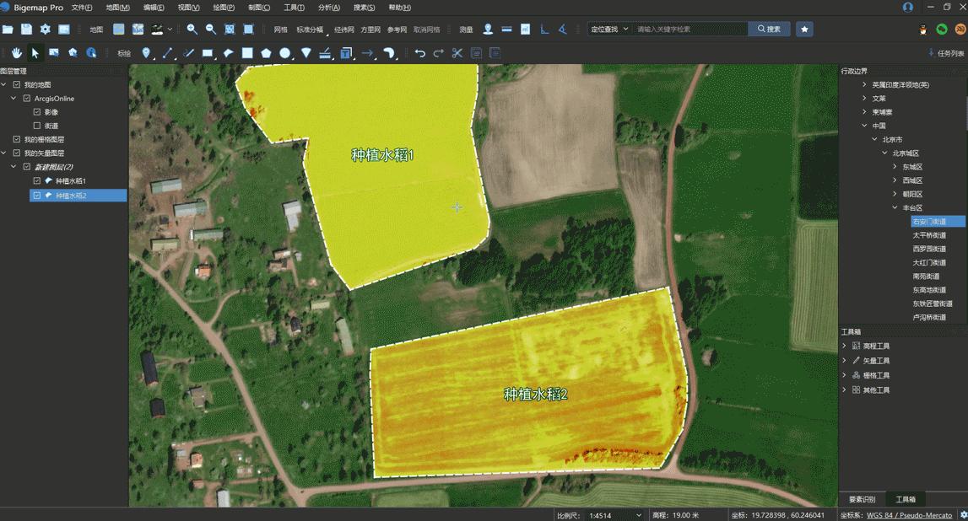Open the 定位查找 dropdown
This screenshot has height=521, width=968.
(x=609, y=30)
